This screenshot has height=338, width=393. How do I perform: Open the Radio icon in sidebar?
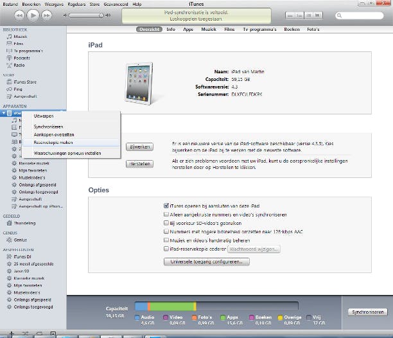[9, 65]
